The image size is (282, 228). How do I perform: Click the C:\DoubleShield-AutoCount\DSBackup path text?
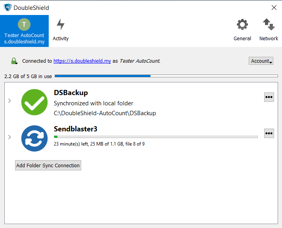(105, 113)
